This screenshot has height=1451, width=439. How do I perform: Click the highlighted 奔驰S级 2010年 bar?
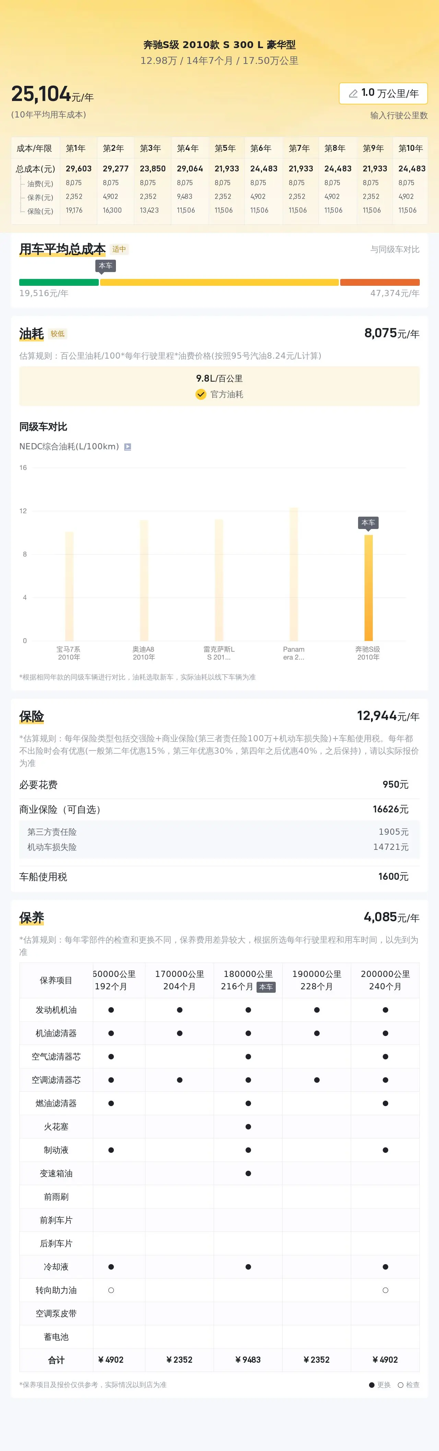click(x=369, y=587)
